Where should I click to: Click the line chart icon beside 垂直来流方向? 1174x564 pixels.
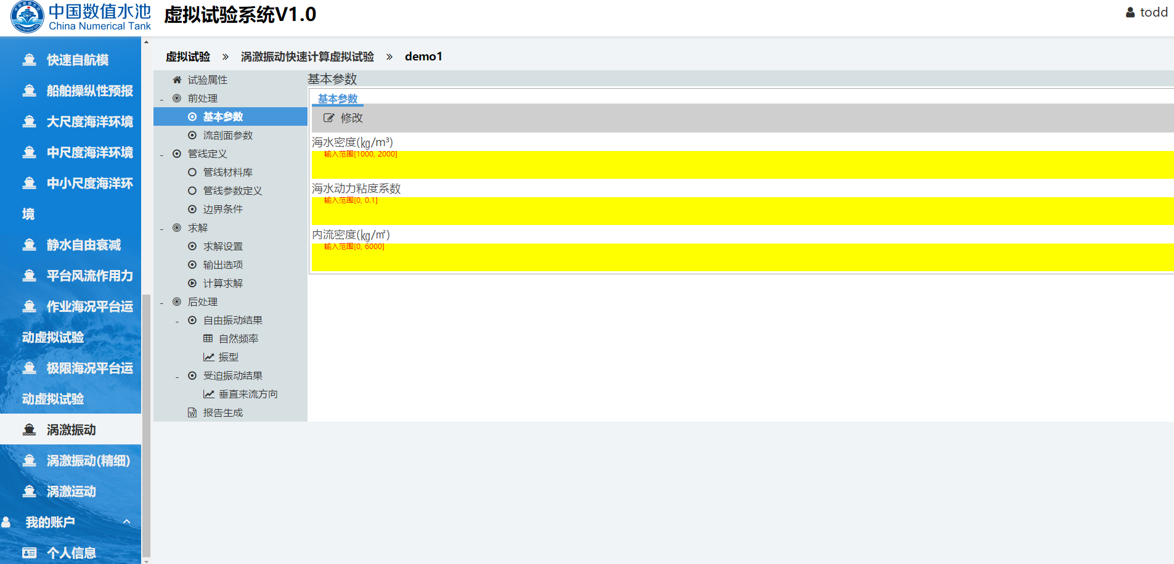209,394
